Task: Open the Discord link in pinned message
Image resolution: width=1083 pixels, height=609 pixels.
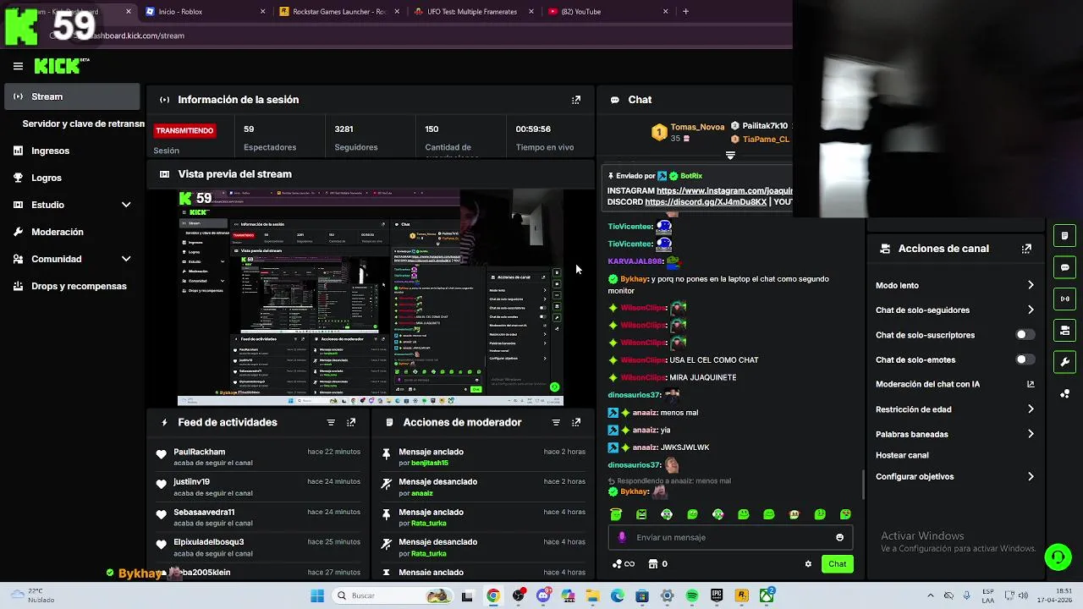Action: pos(706,202)
